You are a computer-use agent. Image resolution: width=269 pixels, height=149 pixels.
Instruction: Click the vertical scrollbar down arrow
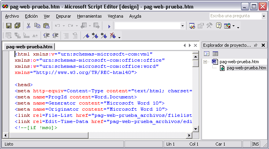click(x=195, y=129)
